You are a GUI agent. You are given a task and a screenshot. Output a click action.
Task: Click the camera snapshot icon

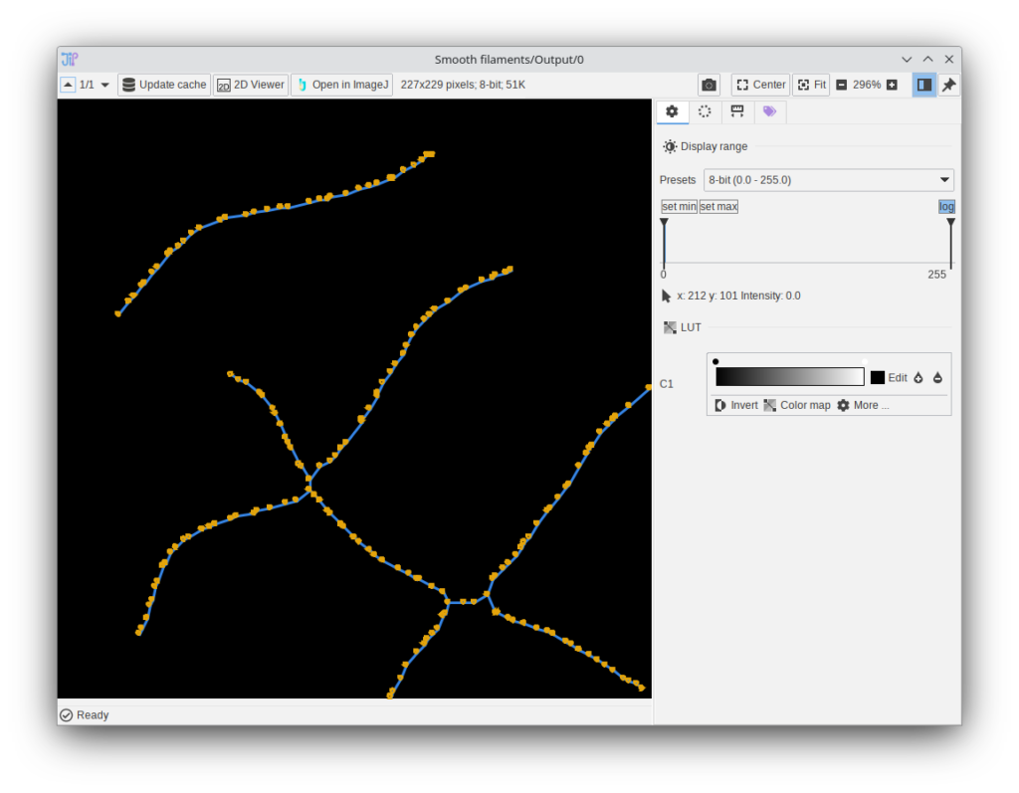709,85
